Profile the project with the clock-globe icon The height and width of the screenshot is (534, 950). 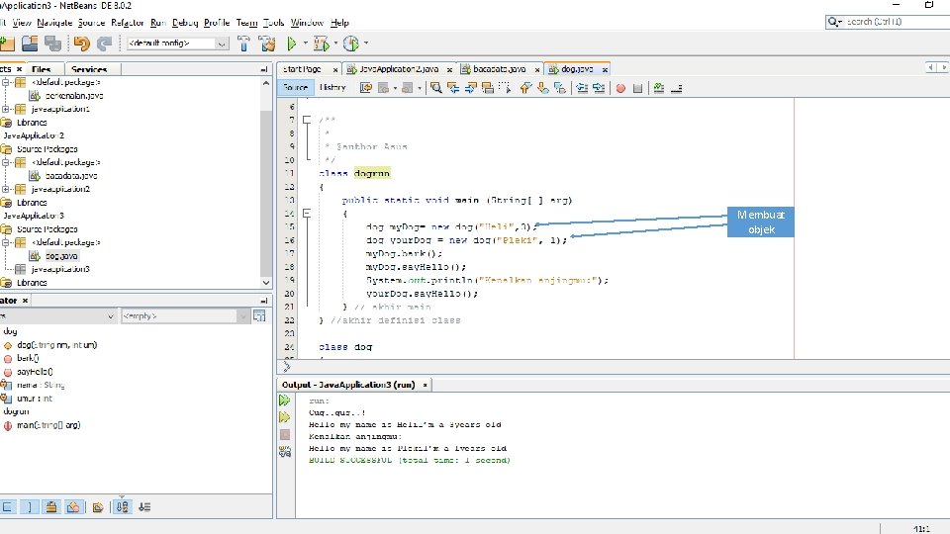(x=350, y=43)
